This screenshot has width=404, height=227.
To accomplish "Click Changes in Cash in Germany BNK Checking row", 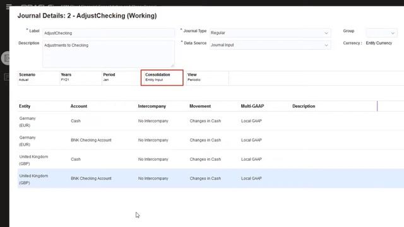I will (205, 140).
